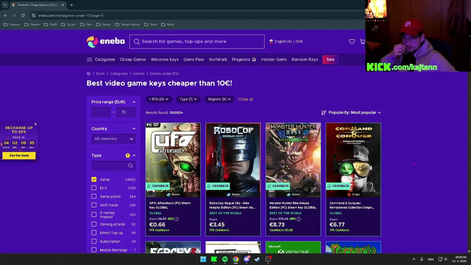Open the All countries dropdown
Viewport: 471px width, 265px height.
pos(113,139)
